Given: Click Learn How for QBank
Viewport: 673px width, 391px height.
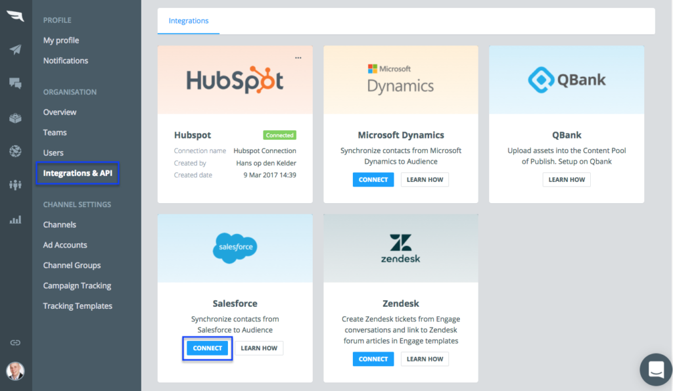Looking at the screenshot, I should [x=567, y=179].
